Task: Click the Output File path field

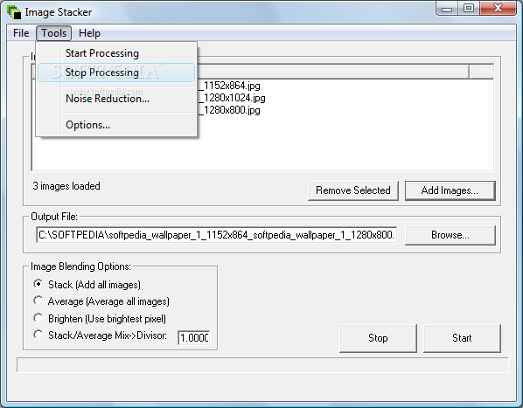Action: pos(217,235)
